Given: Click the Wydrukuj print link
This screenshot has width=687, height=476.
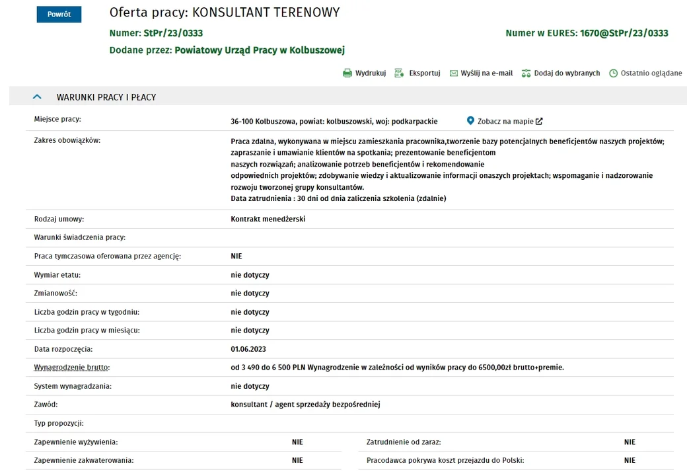Looking at the screenshot, I should coord(370,73).
